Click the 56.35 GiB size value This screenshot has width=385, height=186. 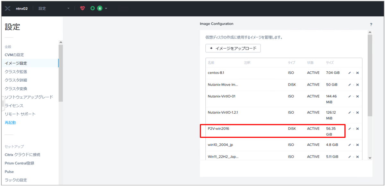click(330, 132)
